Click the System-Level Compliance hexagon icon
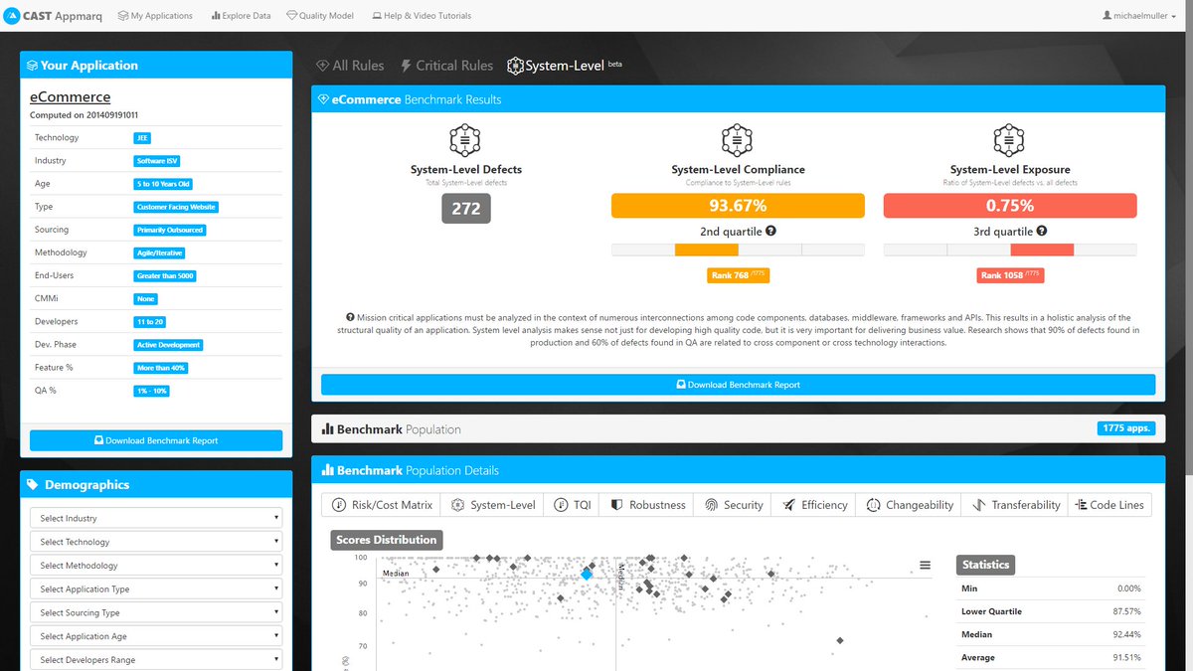Viewport: 1193px width, 671px height. point(738,140)
